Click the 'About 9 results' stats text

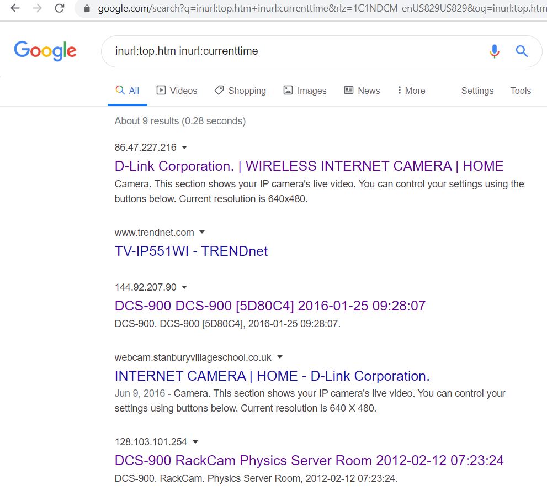point(180,121)
